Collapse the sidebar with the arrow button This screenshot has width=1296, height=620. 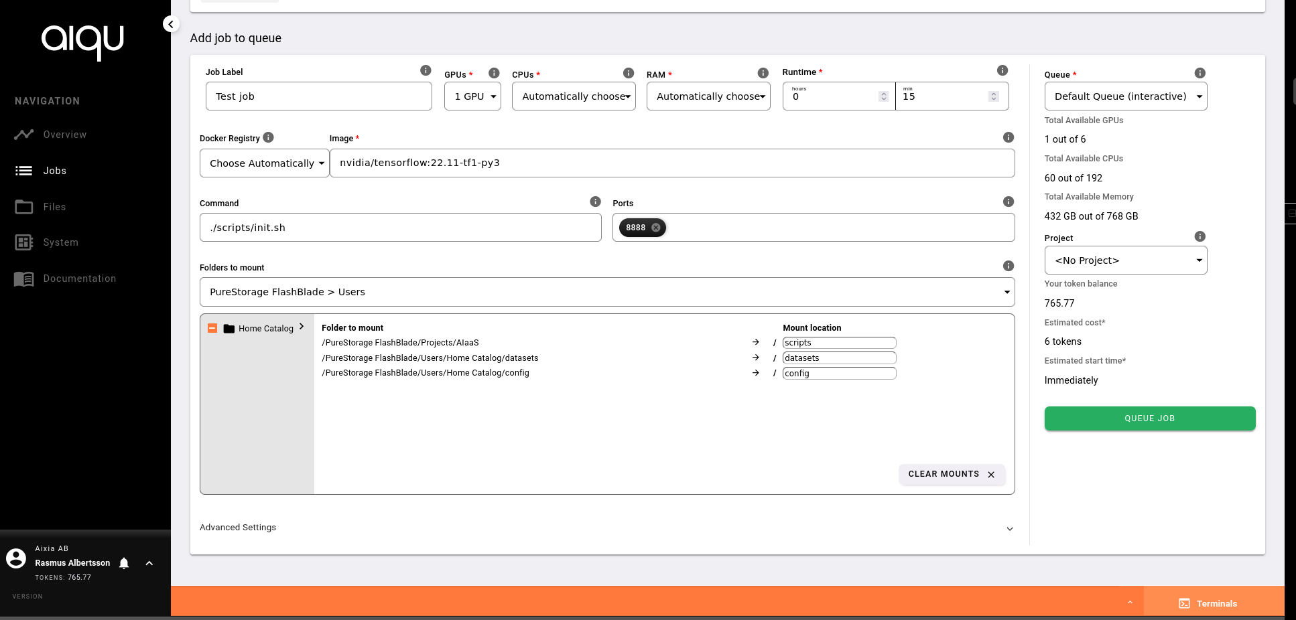click(171, 24)
